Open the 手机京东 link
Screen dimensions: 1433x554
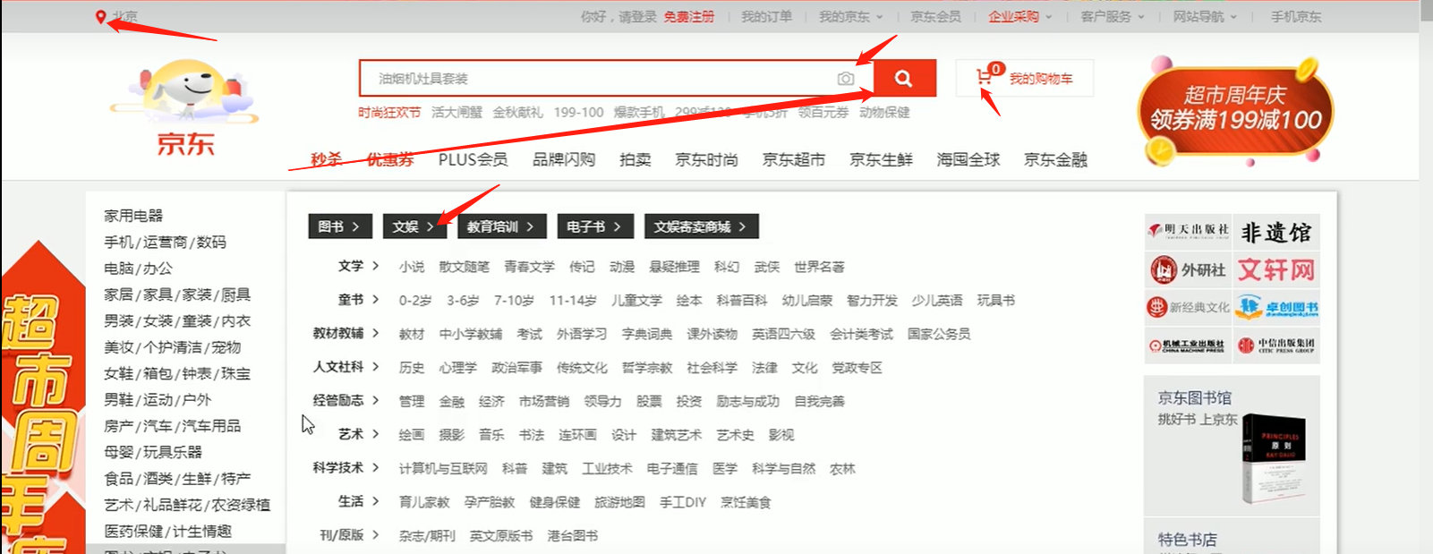pos(1296,16)
